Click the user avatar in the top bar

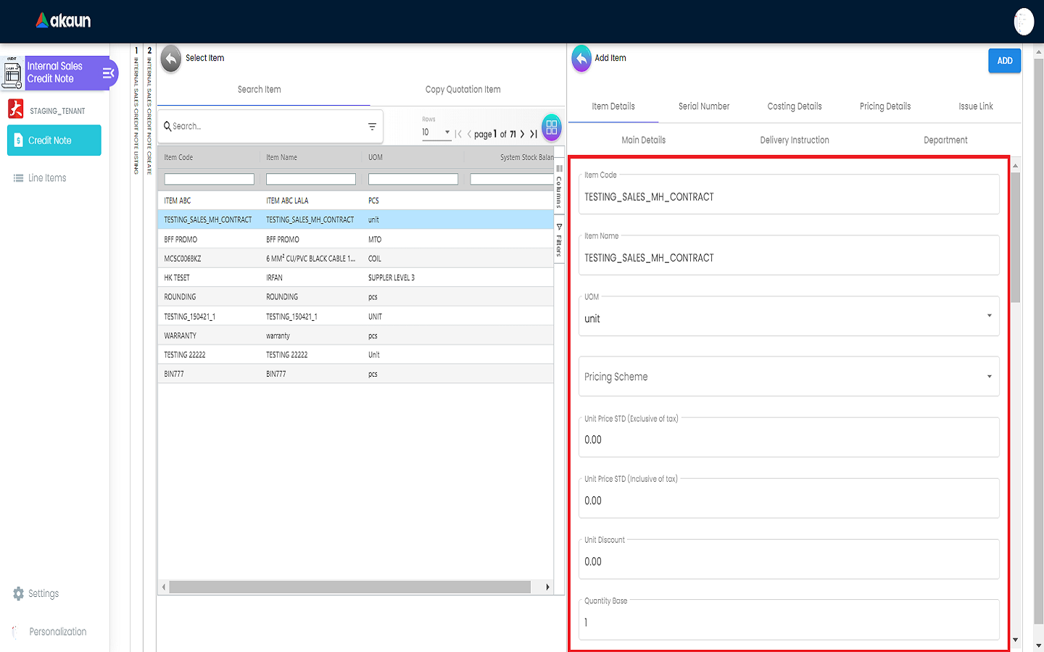pyautogui.click(x=1023, y=22)
